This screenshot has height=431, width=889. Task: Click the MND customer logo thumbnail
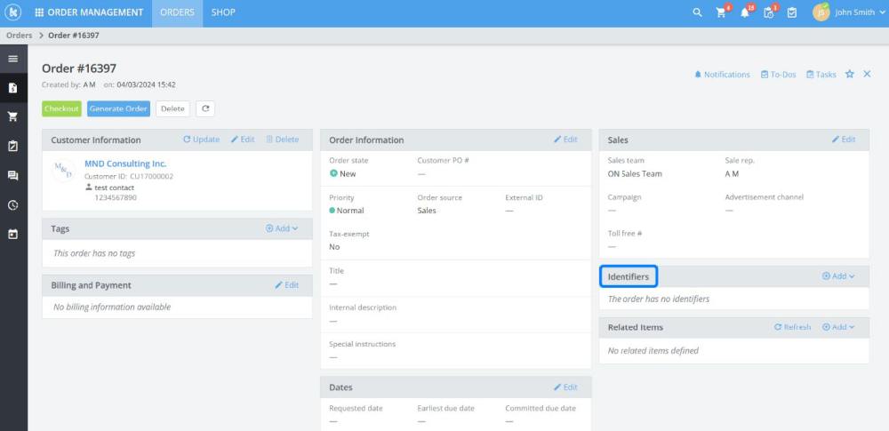pos(63,170)
